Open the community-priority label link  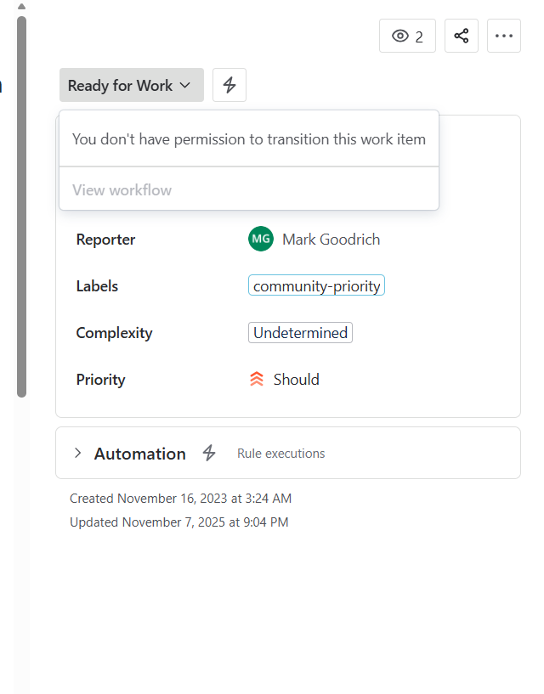pyautogui.click(x=316, y=286)
